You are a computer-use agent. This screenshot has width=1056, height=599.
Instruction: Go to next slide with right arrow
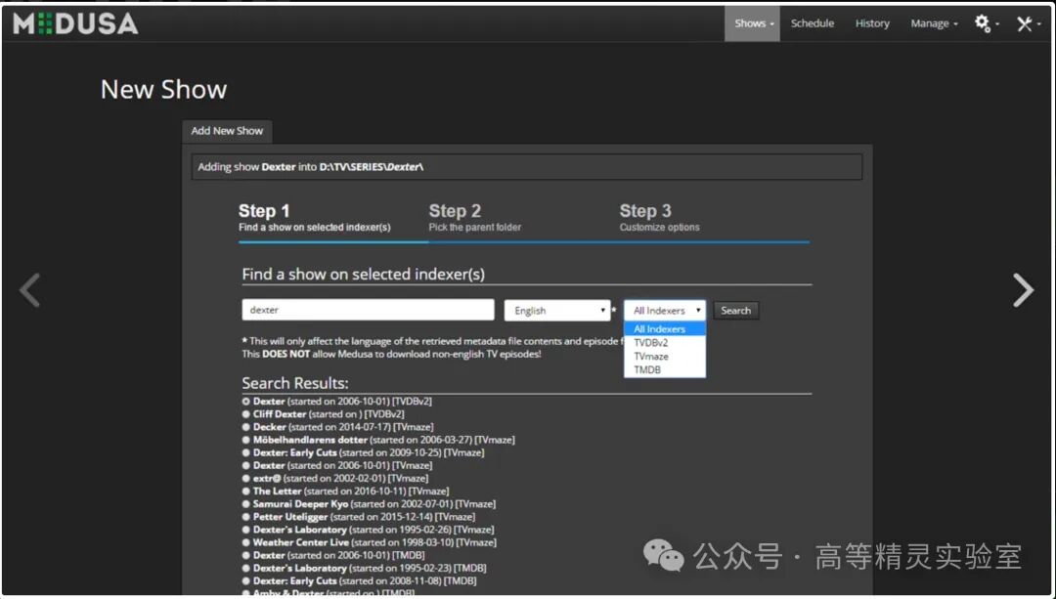click(x=1024, y=290)
